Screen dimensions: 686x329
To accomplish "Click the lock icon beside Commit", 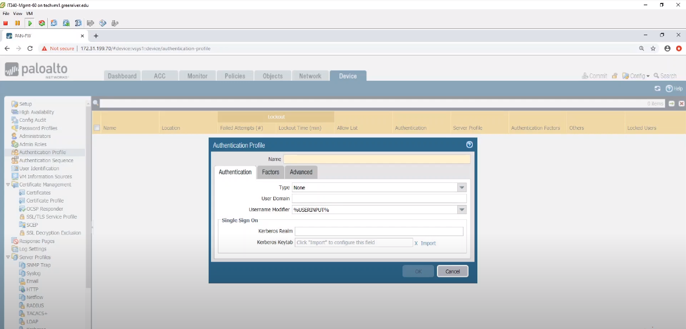I will click(x=615, y=76).
